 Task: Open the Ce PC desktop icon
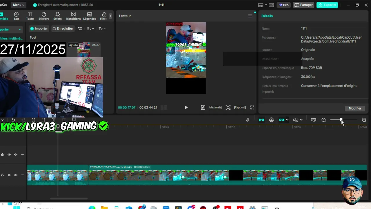(15, 204)
